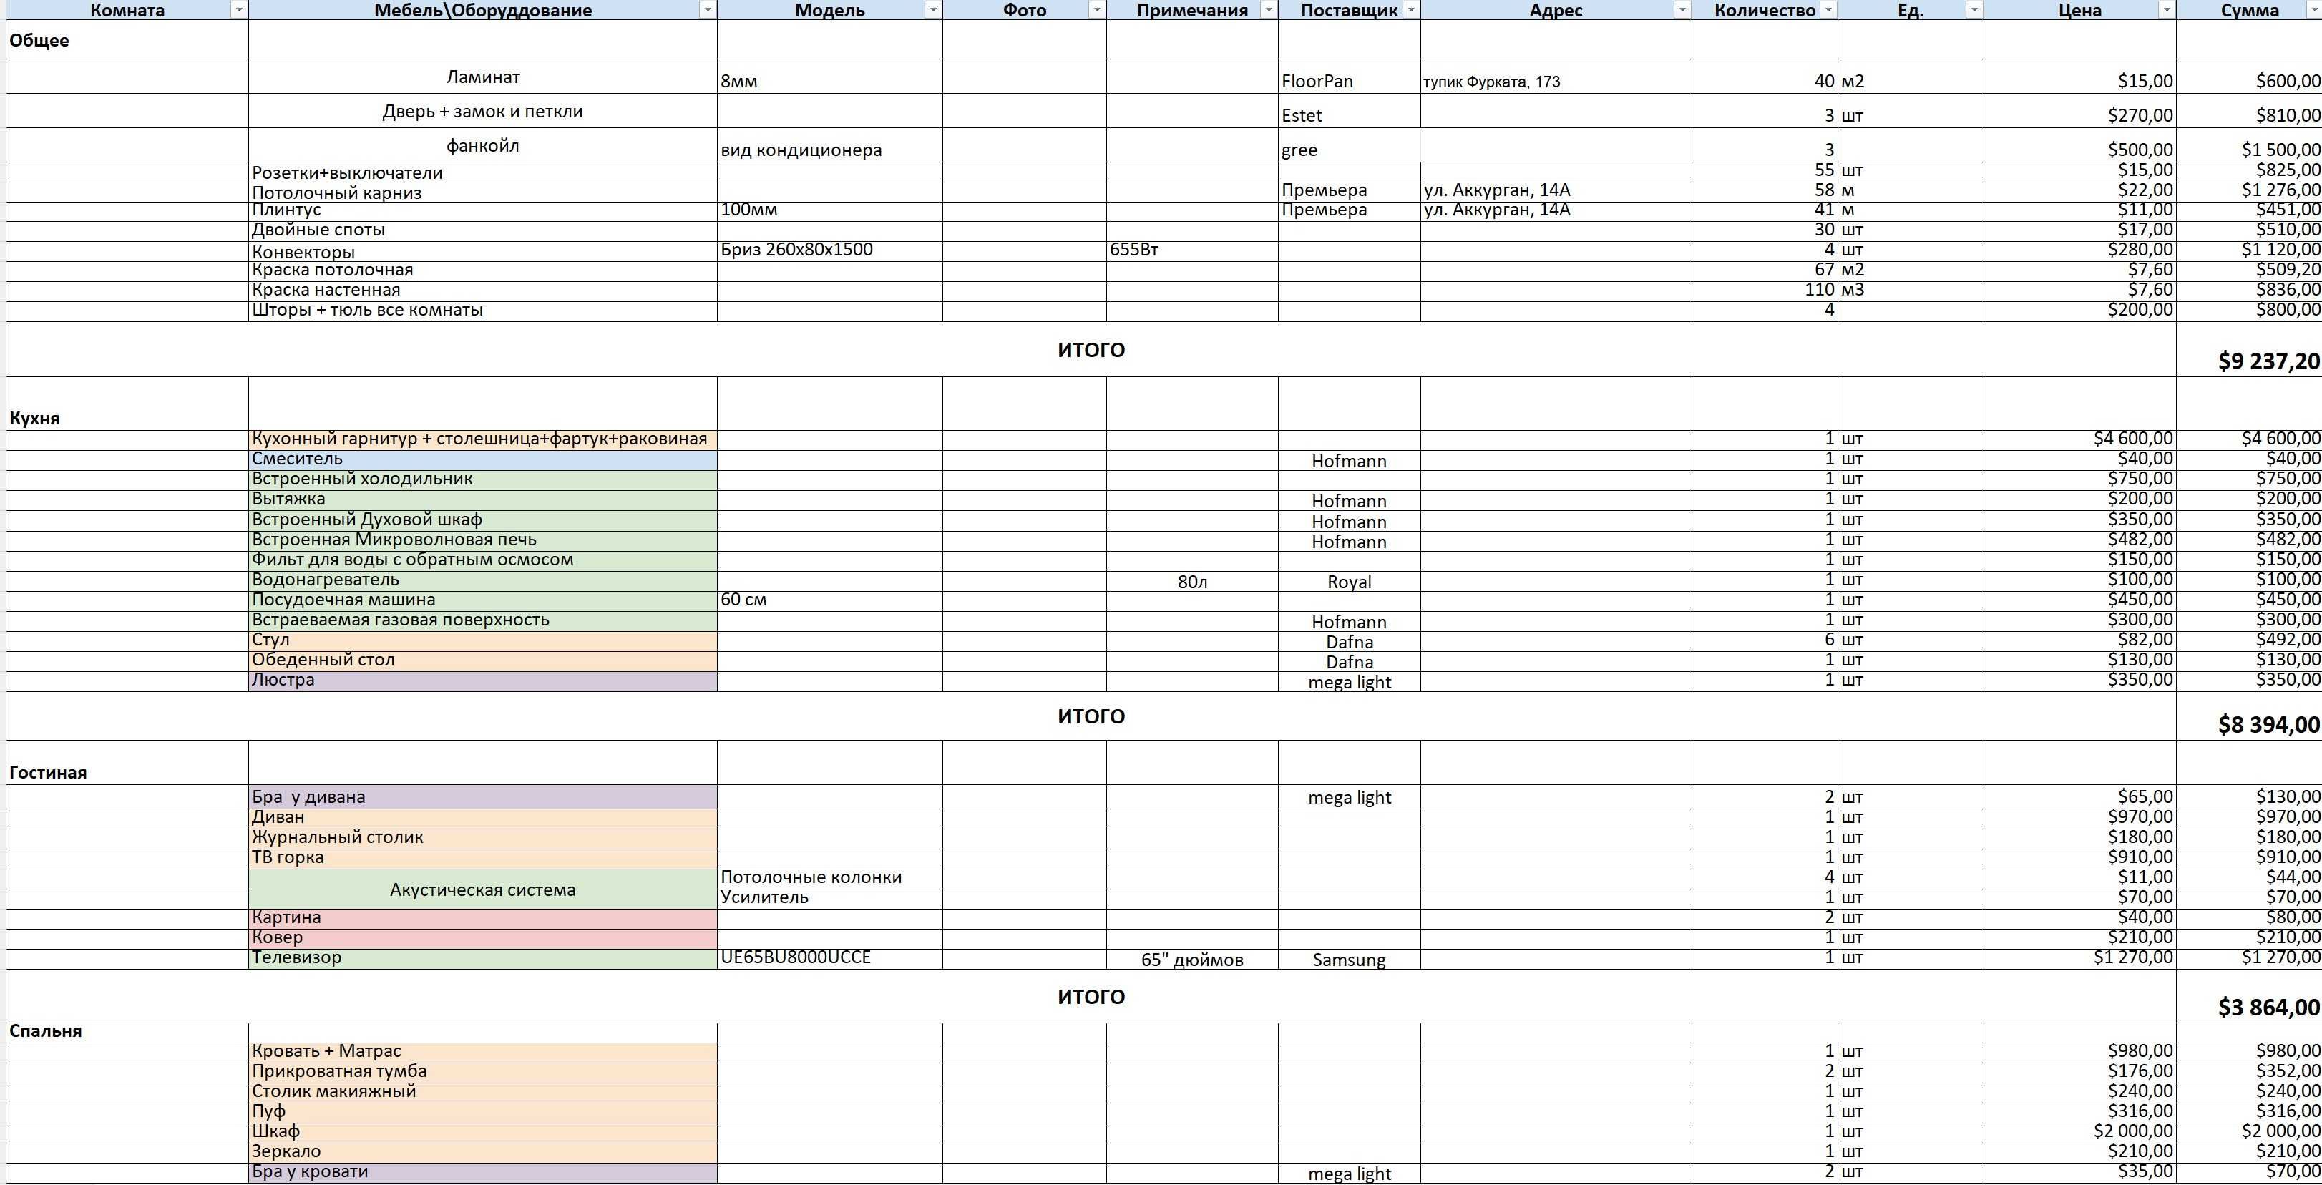The image size is (2322, 1185).
Task: Click the Конвекторы cell
Action: (483, 251)
